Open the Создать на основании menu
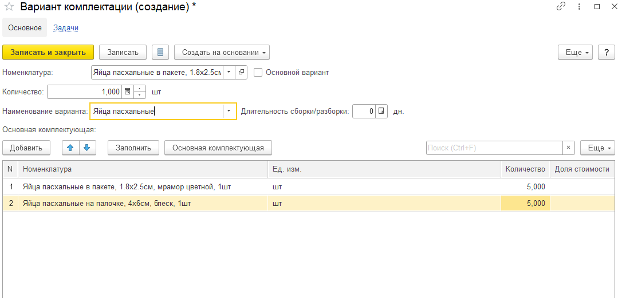 222,52
